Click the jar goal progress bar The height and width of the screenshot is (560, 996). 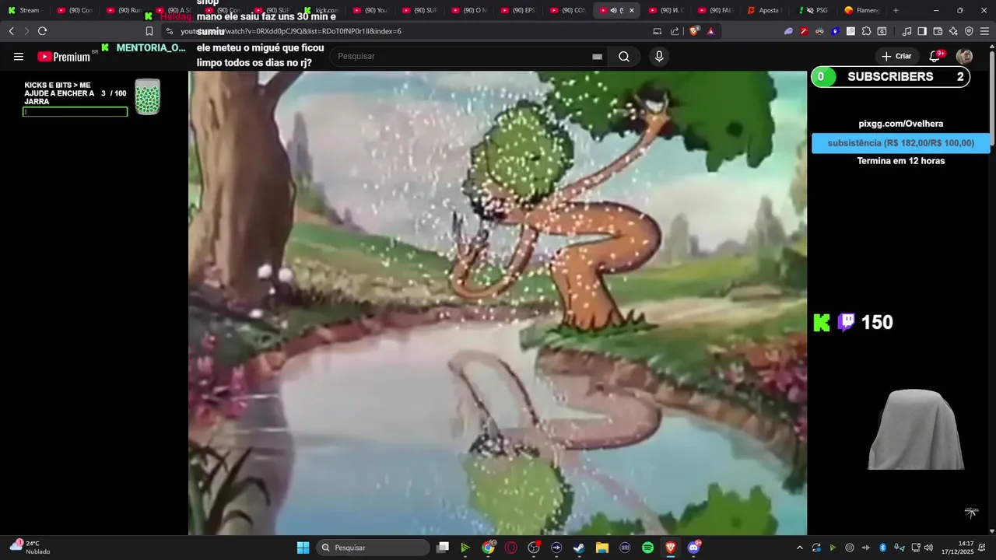click(75, 112)
